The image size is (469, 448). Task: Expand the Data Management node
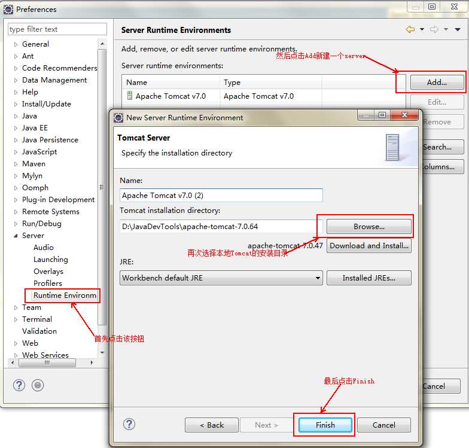coord(16,80)
